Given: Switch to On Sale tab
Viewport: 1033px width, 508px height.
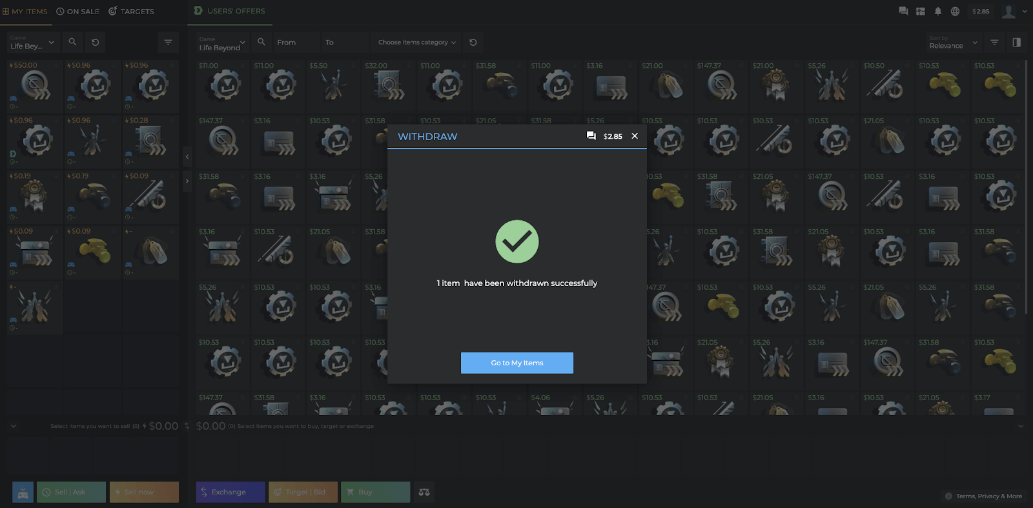Looking at the screenshot, I should (78, 11).
